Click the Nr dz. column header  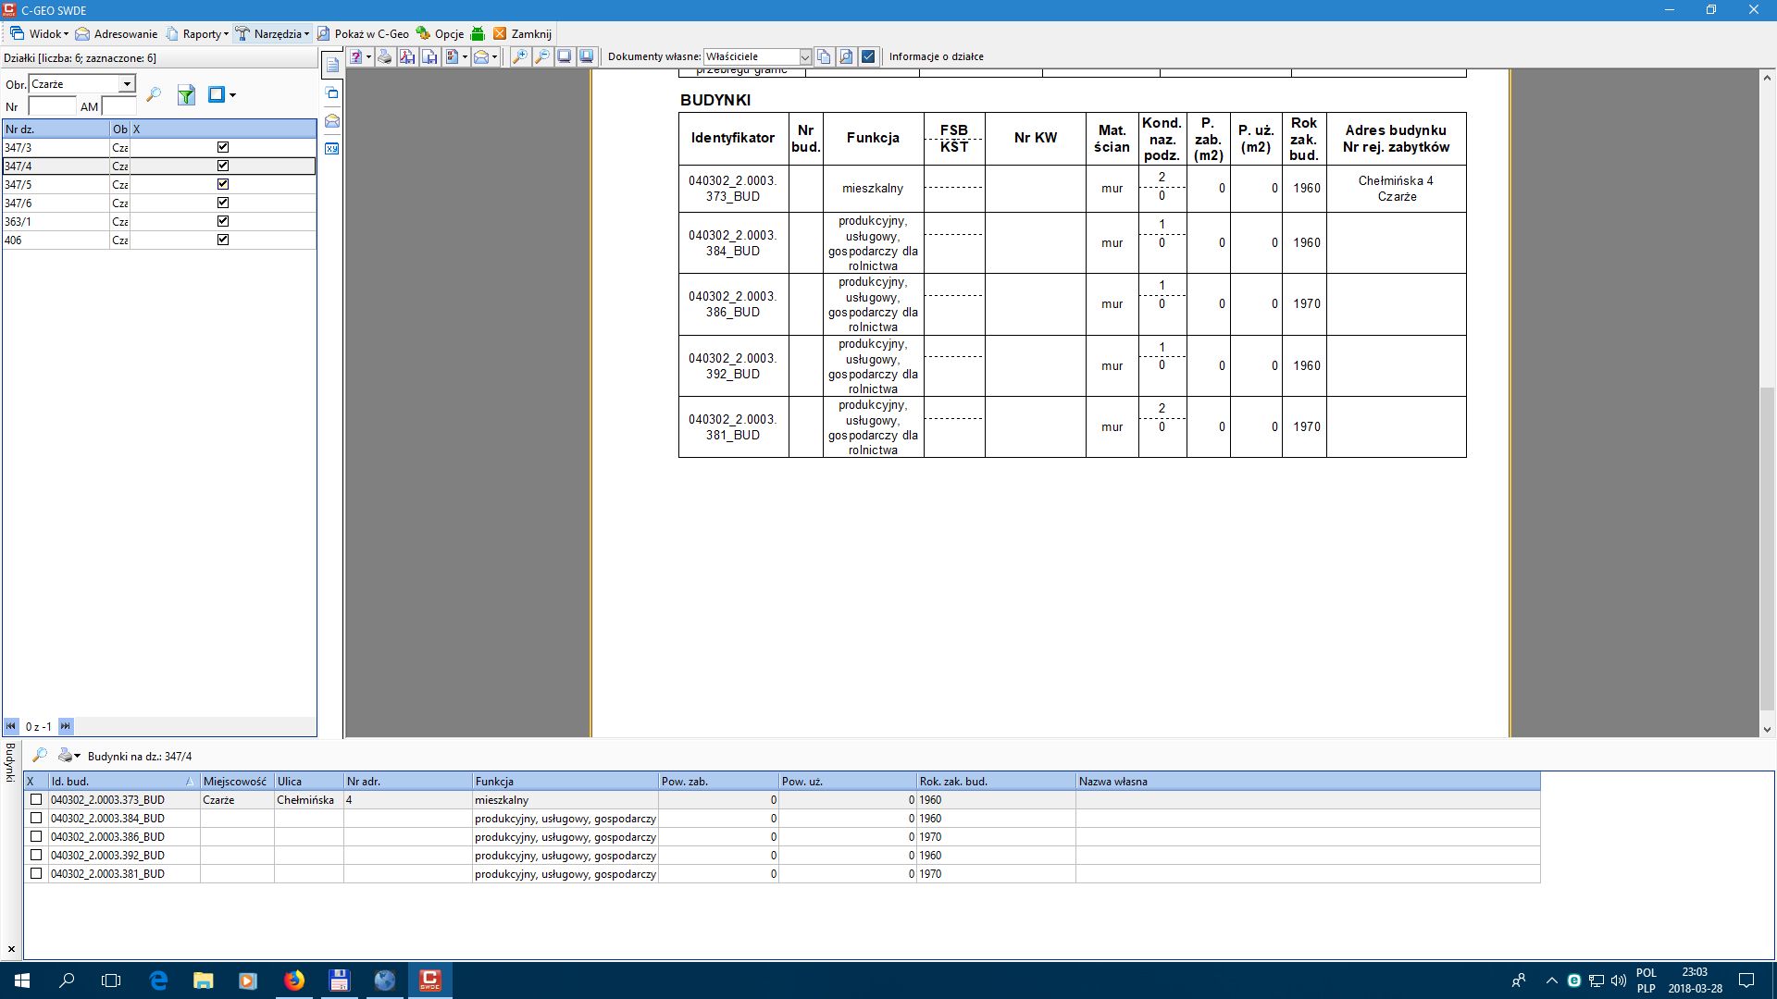coord(56,129)
